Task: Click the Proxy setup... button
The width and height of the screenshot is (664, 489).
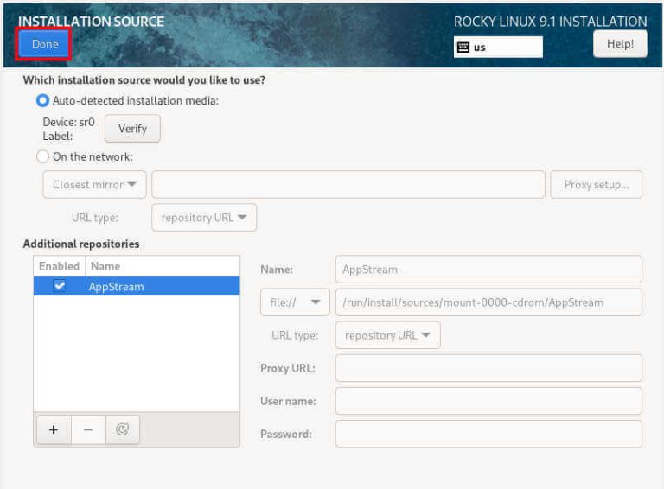Action: click(x=596, y=184)
